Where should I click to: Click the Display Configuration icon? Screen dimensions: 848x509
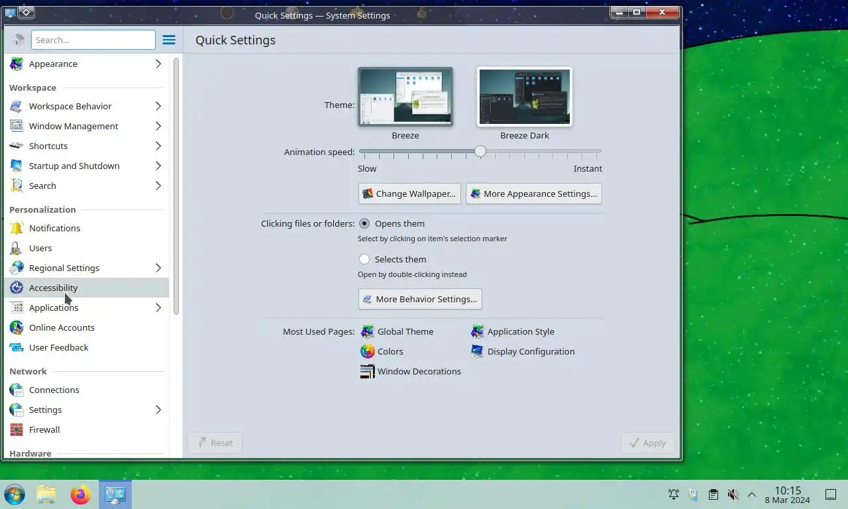point(477,351)
